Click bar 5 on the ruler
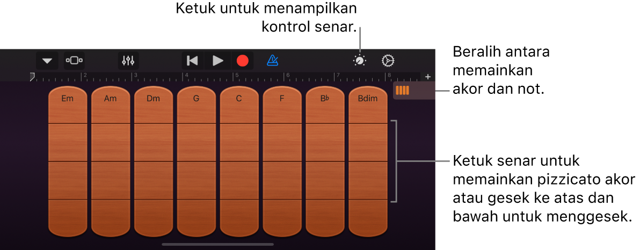 coord(237,77)
